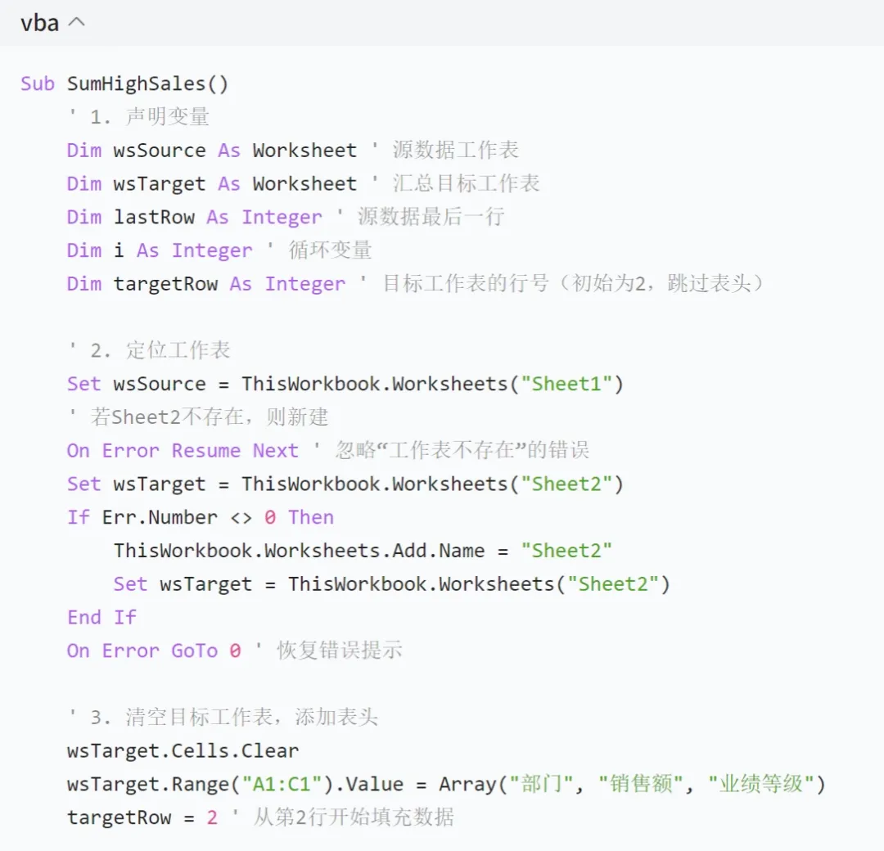The width and height of the screenshot is (884, 851).
Task: Click the "Dim i As Integer" line
Action: (x=160, y=250)
